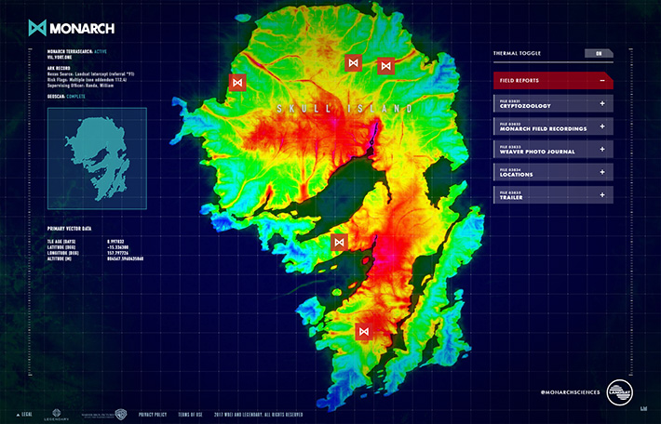
Task: Open the Monarch marker on the western coast
Action: [x=237, y=83]
